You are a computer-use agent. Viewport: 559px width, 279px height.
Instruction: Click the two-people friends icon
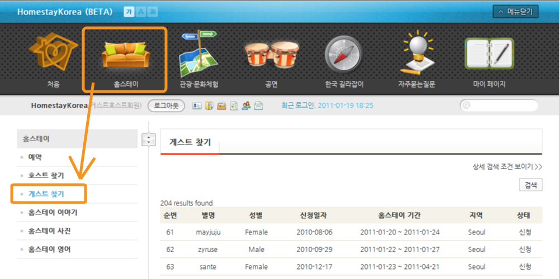246,105
